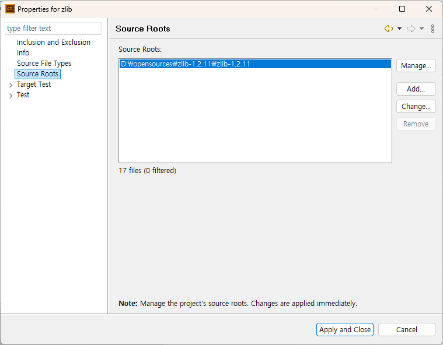Expand the Target Test tree node
The image size is (443, 345).
(11, 85)
